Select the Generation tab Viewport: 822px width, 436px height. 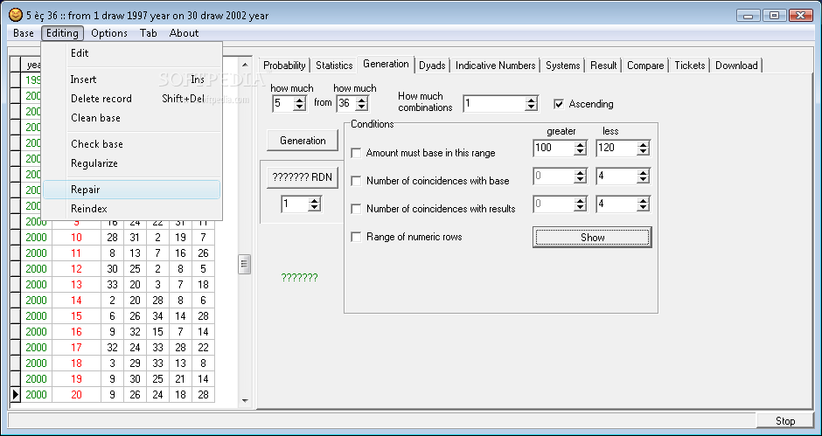coord(386,64)
